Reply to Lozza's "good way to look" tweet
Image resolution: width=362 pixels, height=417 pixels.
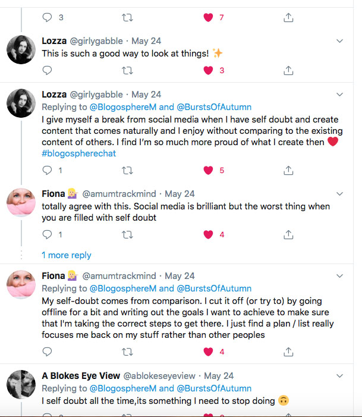click(48, 70)
